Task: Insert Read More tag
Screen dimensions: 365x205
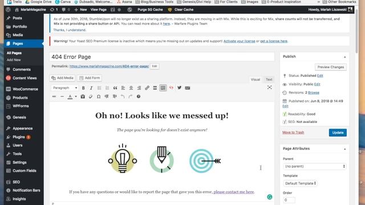Action: coord(155,88)
